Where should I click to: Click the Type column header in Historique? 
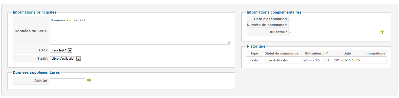pos(254,53)
